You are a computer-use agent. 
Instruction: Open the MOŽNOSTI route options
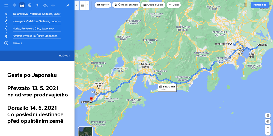[64, 56]
